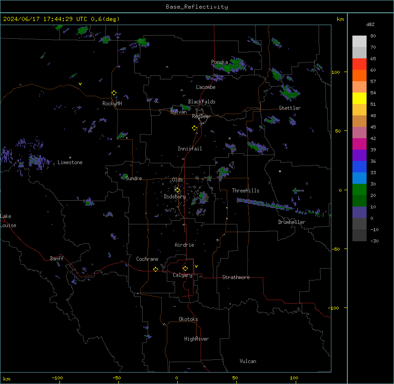394x384 pixels.
Task: Click the yellow diamond marker above the Calgary label
Action: (185, 269)
